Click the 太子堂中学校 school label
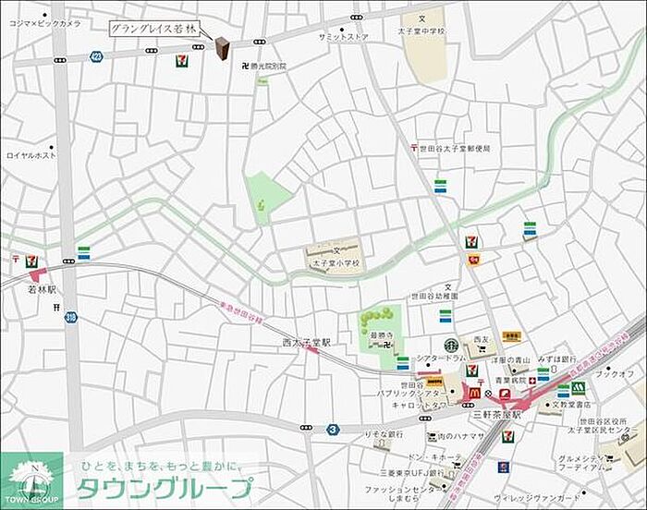 [422, 31]
